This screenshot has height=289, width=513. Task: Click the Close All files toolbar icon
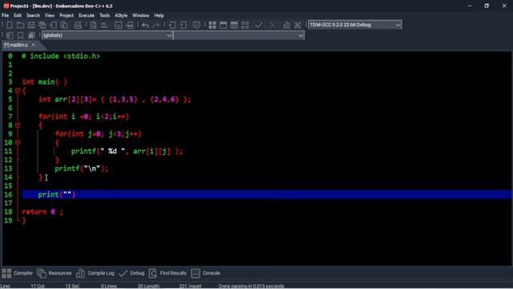click(64, 25)
